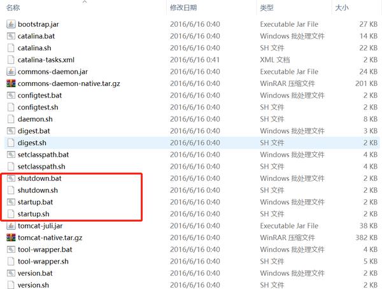382x289 pixels.
Task: Select the tool-wrapper.bat file icon
Action: [x=11, y=250]
